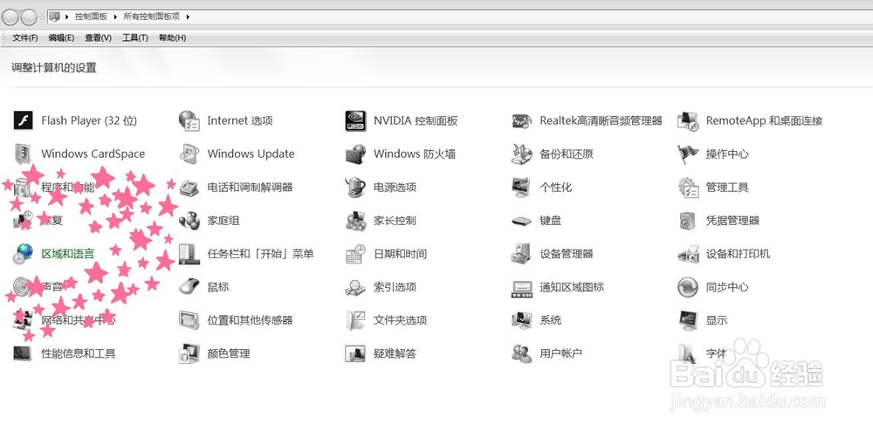Open the 操作中心 flag icon
The height and width of the screenshot is (431, 873).
point(688,154)
